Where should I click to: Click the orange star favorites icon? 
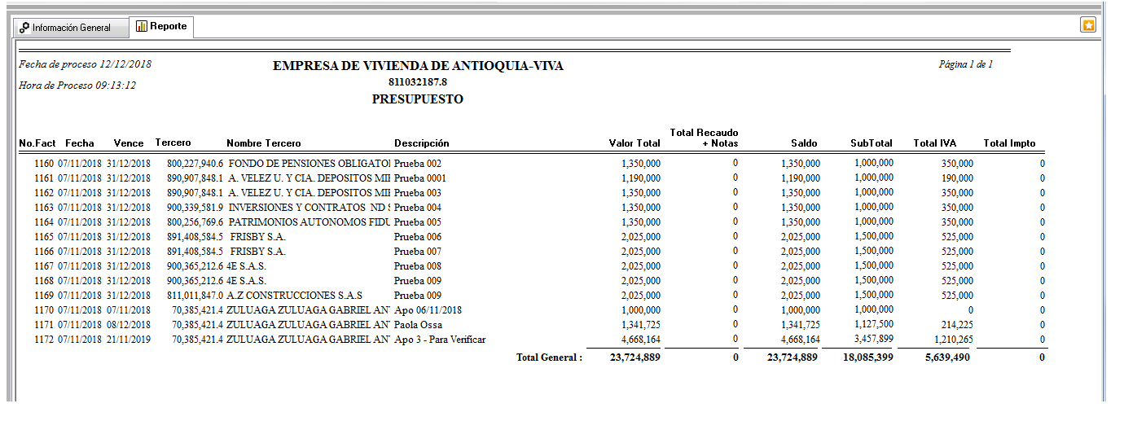click(x=1088, y=25)
